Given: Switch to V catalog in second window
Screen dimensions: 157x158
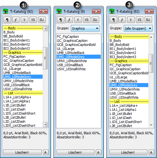Looking at the screenshot, I should 78,20.
